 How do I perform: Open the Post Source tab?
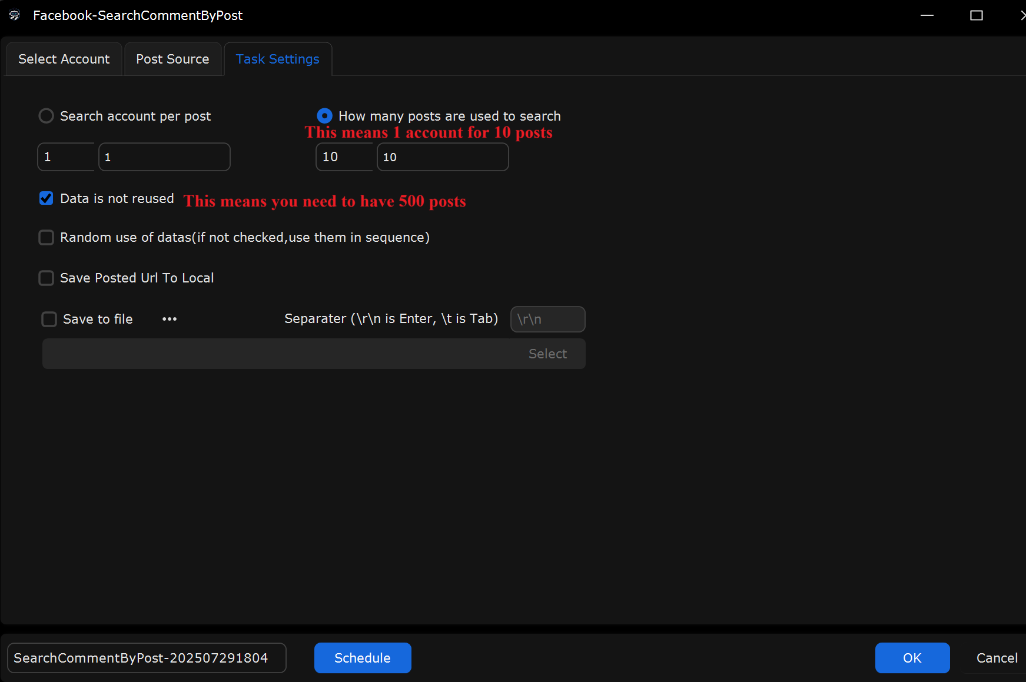click(x=172, y=59)
